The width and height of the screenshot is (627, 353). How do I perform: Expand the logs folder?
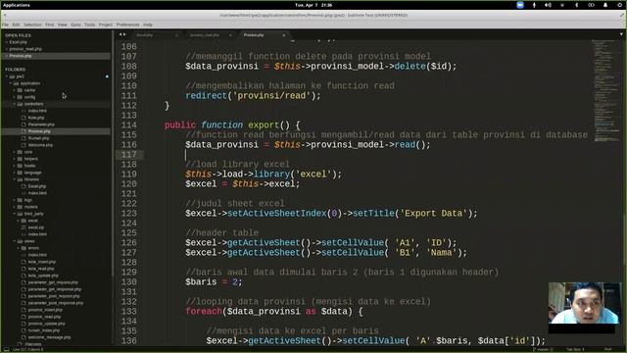click(x=15, y=200)
